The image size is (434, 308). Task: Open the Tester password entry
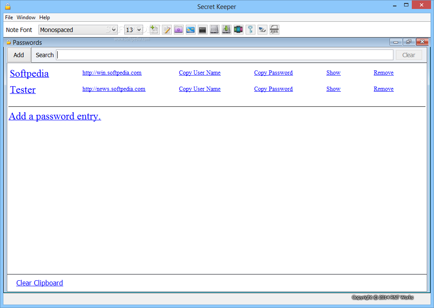tap(23, 90)
